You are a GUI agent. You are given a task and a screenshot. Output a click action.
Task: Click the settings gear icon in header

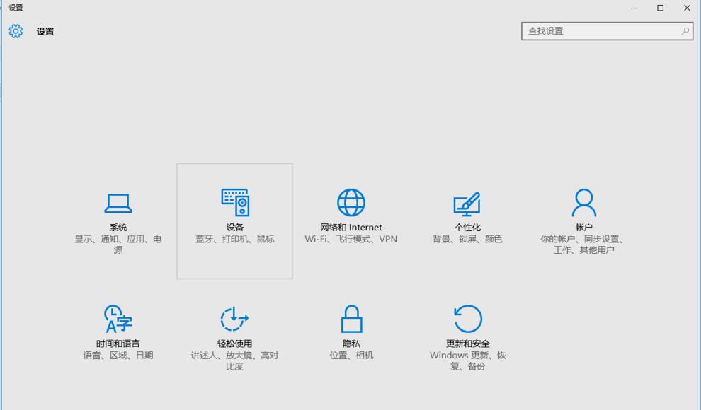(14, 32)
